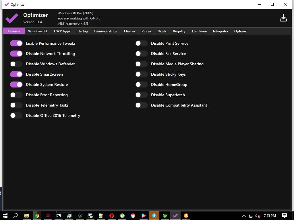Enable Disable Compatibility Assistant switch
Screen dimensions: 294x220
141,105
